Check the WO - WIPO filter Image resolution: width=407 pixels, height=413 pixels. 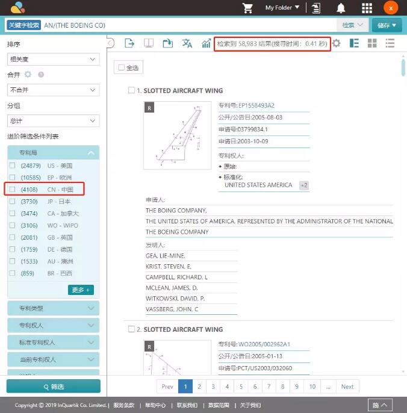click(12, 225)
